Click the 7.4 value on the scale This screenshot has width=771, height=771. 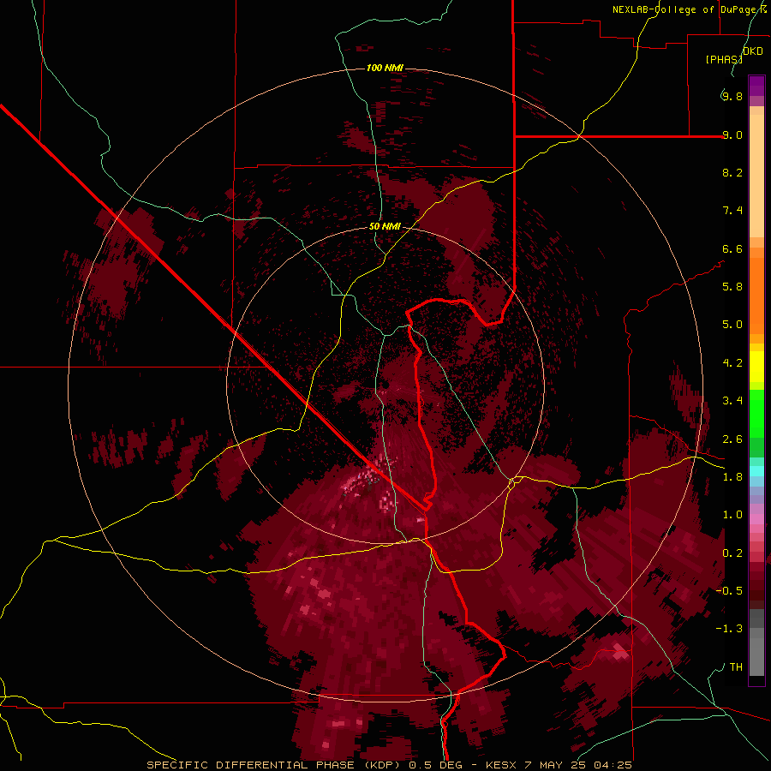coord(732,211)
